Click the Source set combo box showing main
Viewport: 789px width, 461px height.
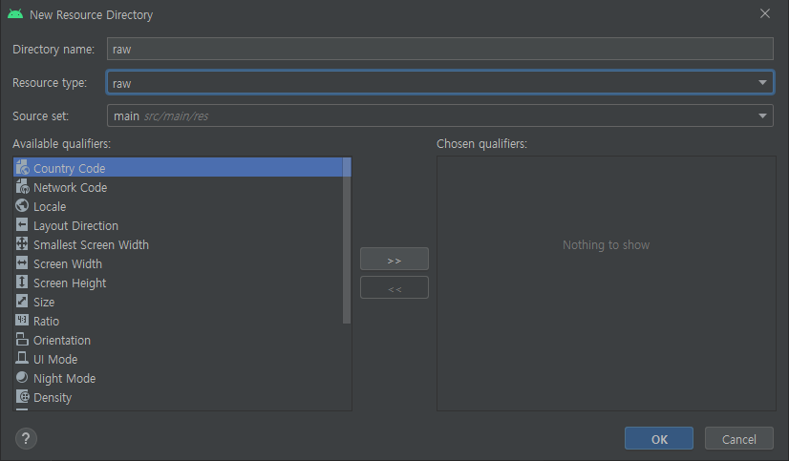point(440,115)
